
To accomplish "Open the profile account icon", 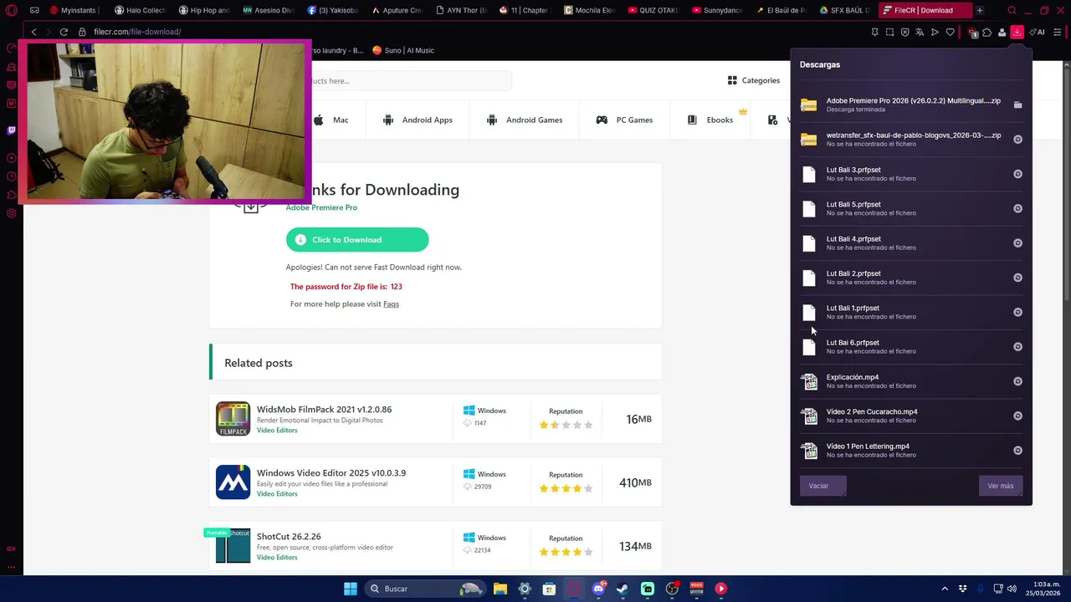I will click(x=1002, y=32).
